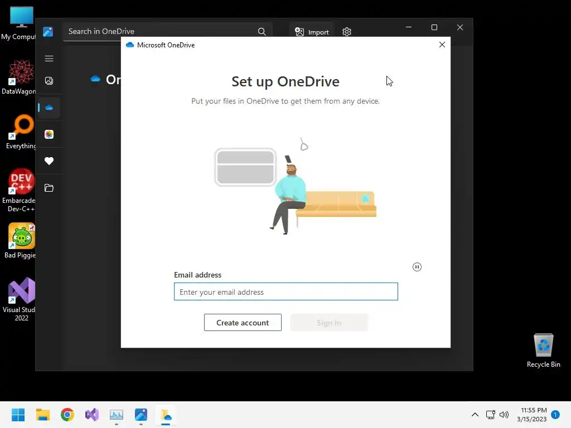Maximize the Photos window

pyautogui.click(x=434, y=27)
